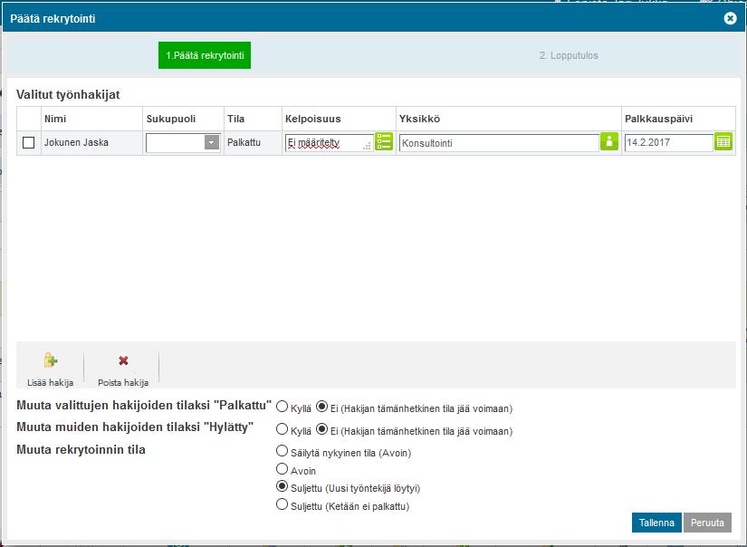Click the name Jokunen Jaska
The image size is (747, 547).
[x=76, y=142]
